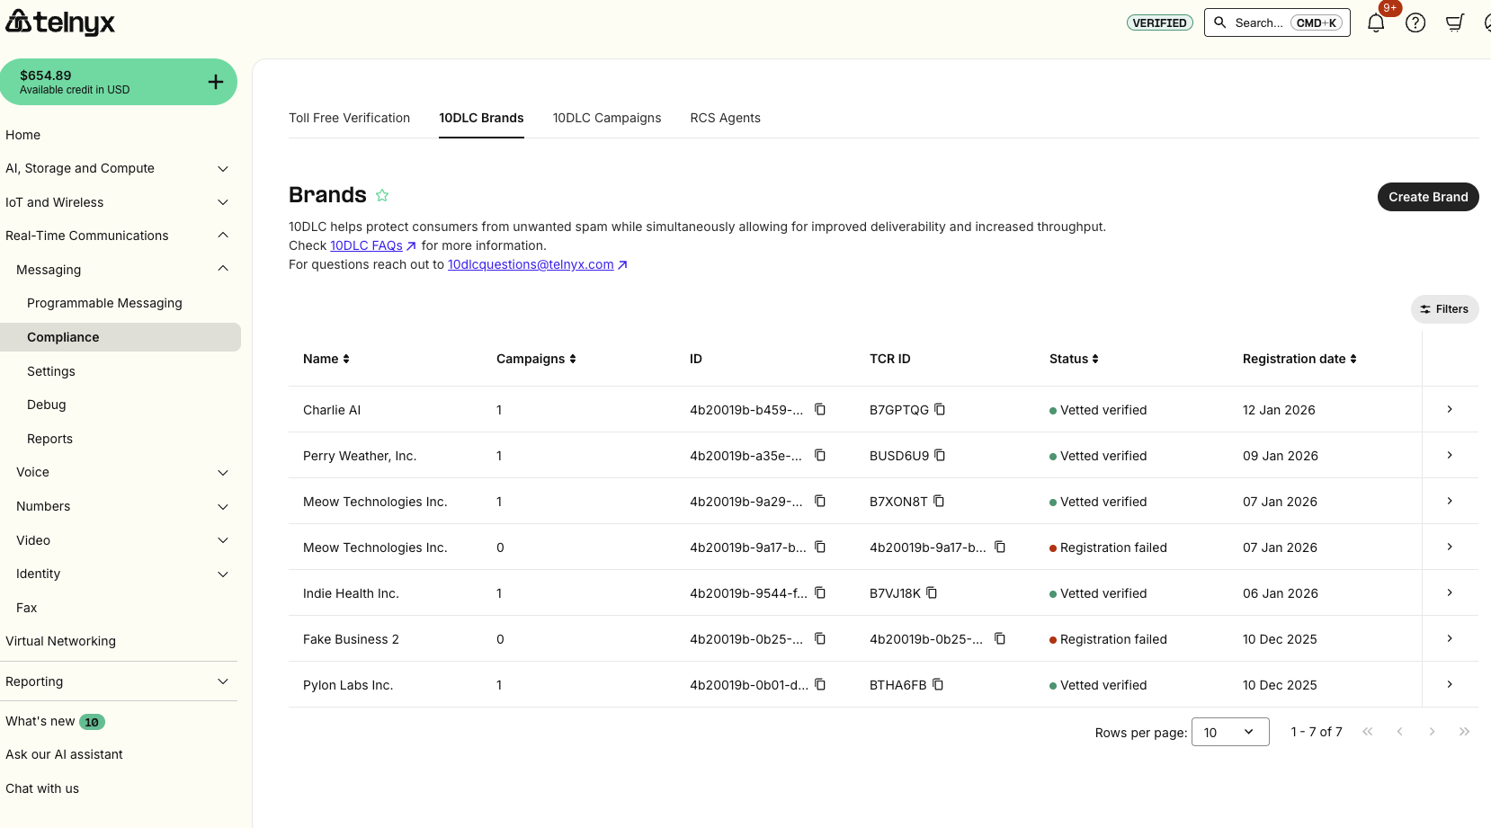Open the help question mark icon

point(1415,23)
